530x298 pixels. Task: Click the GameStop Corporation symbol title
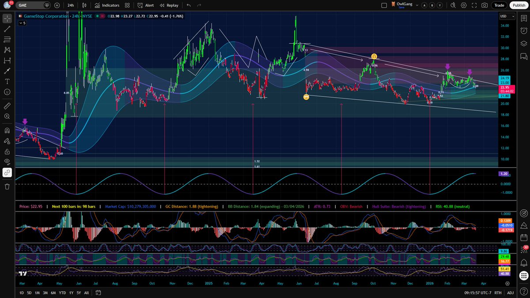[46, 16]
